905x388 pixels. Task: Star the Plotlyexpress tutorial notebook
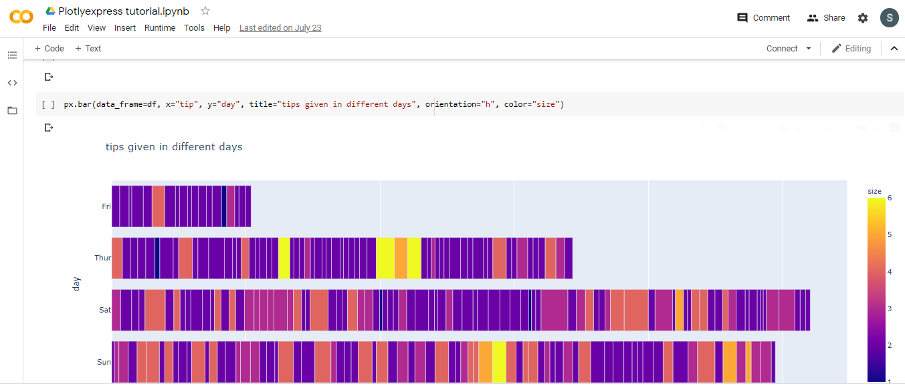tap(205, 11)
